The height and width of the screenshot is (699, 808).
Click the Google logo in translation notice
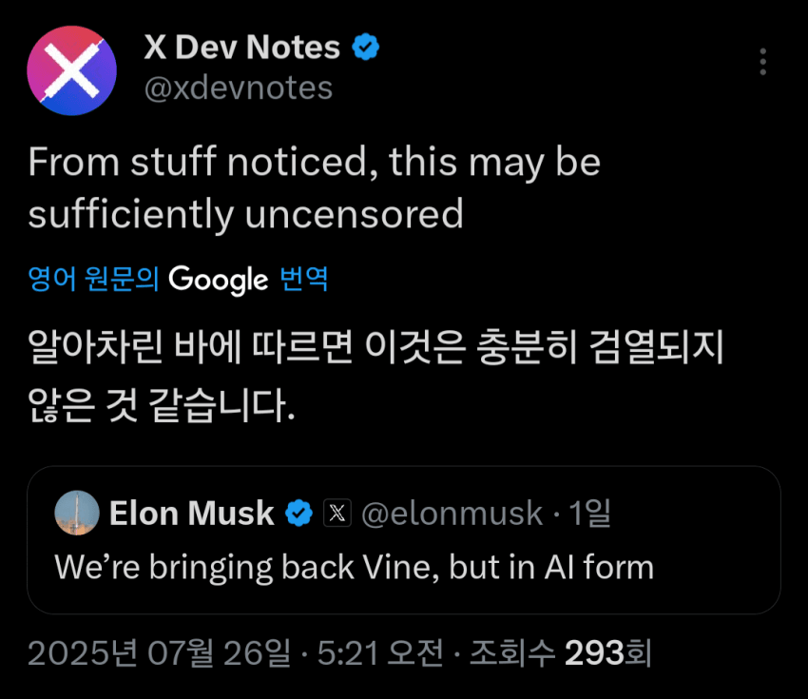[x=219, y=280]
